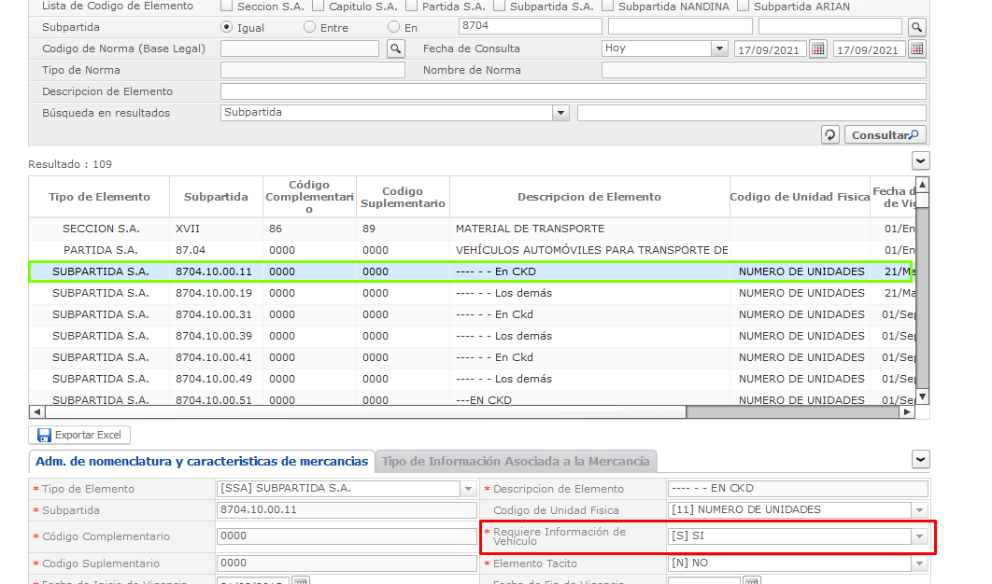Image resolution: width=992 pixels, height=584 pixels.
Task: Select row with subpartida 8704.10.00.49
Action: (472, 379)
